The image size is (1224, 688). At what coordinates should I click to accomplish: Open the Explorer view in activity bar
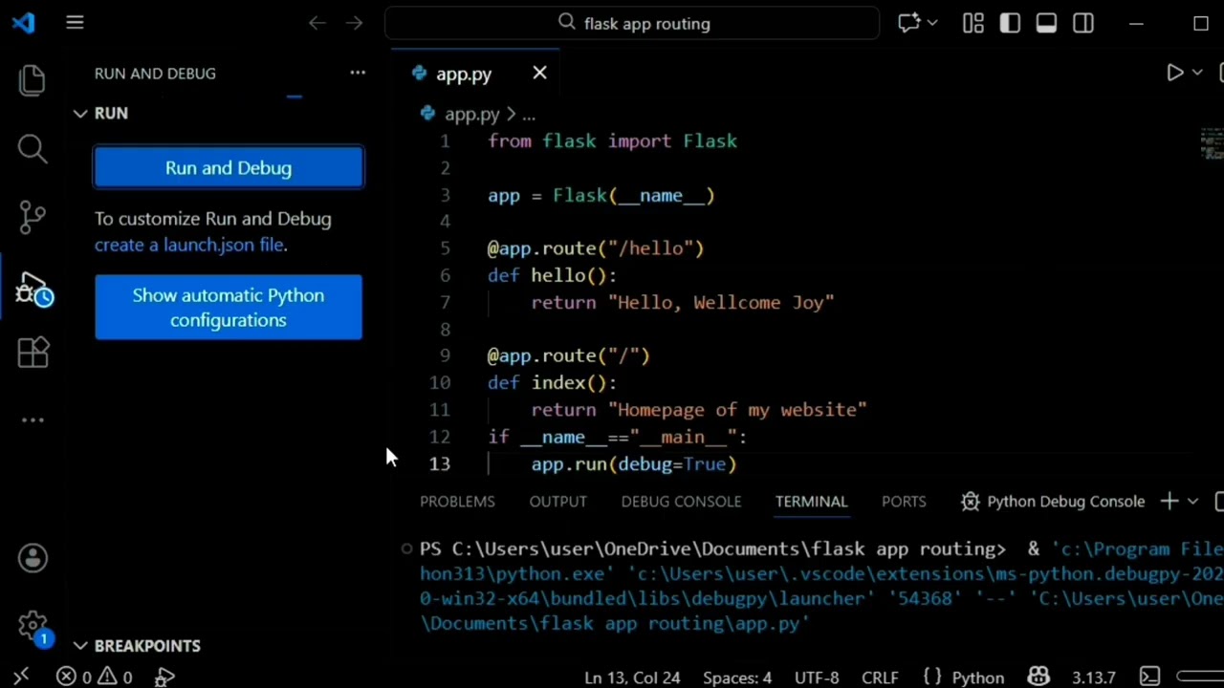pos(33,80)
